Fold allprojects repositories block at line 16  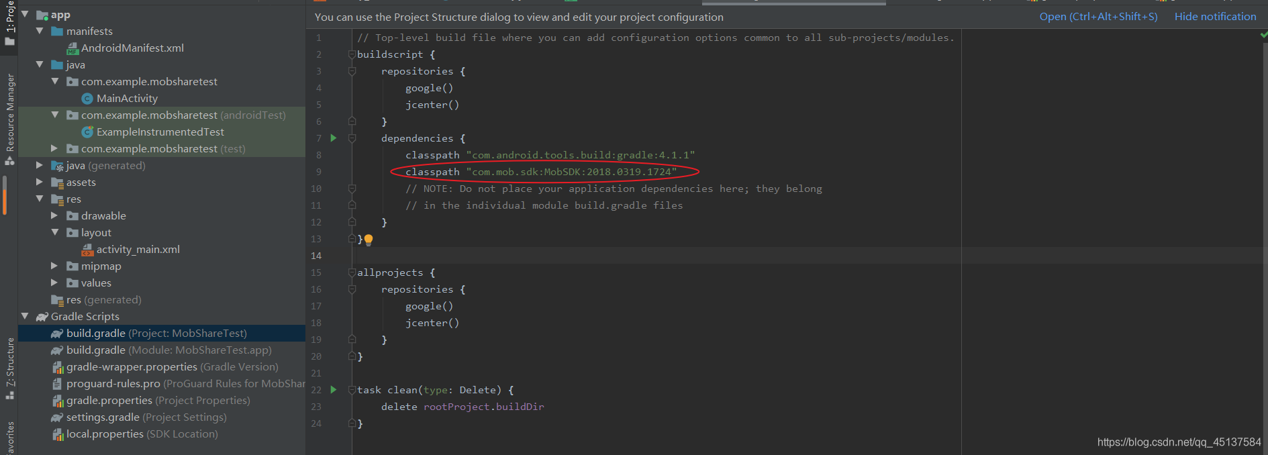(x=352, y=289)
